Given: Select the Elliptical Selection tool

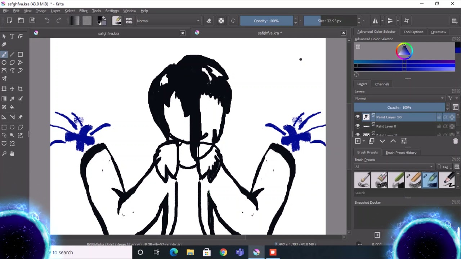Looking at the screenshot, I should pos(12,127).
